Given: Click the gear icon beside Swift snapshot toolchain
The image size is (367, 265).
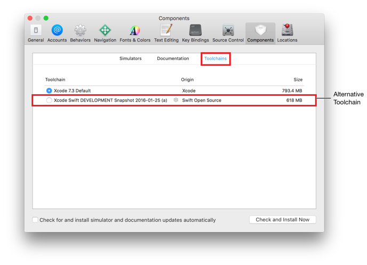Looking at the screenshot, I should pyautogui.click(x=176, y=100).
